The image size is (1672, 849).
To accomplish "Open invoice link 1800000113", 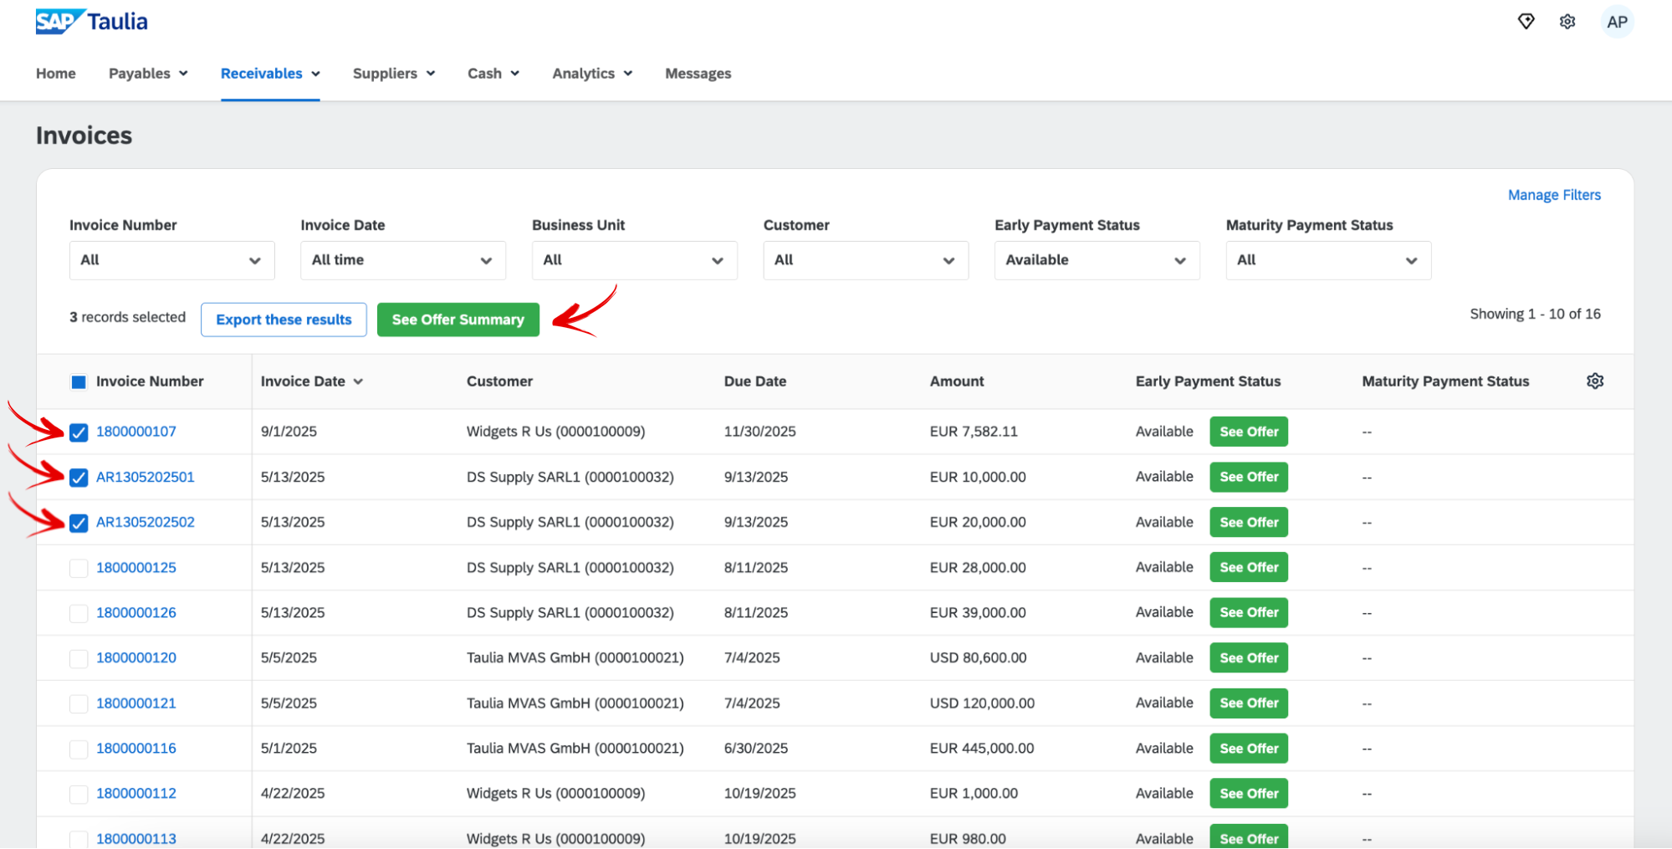I will 136,838.
